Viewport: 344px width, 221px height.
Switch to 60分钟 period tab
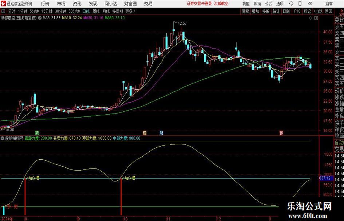pyautogui.click(x=74, y=11)
